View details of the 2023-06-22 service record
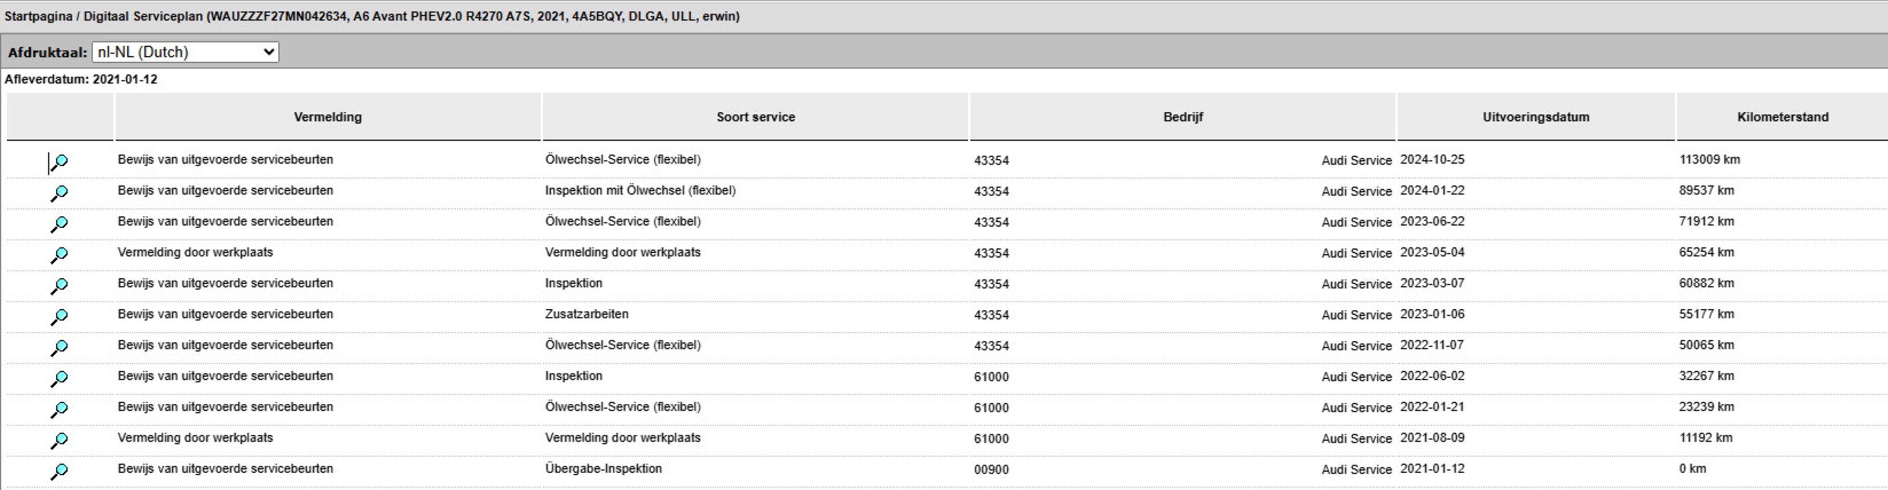Screen dimensions: 1888x490 (59, 224)
